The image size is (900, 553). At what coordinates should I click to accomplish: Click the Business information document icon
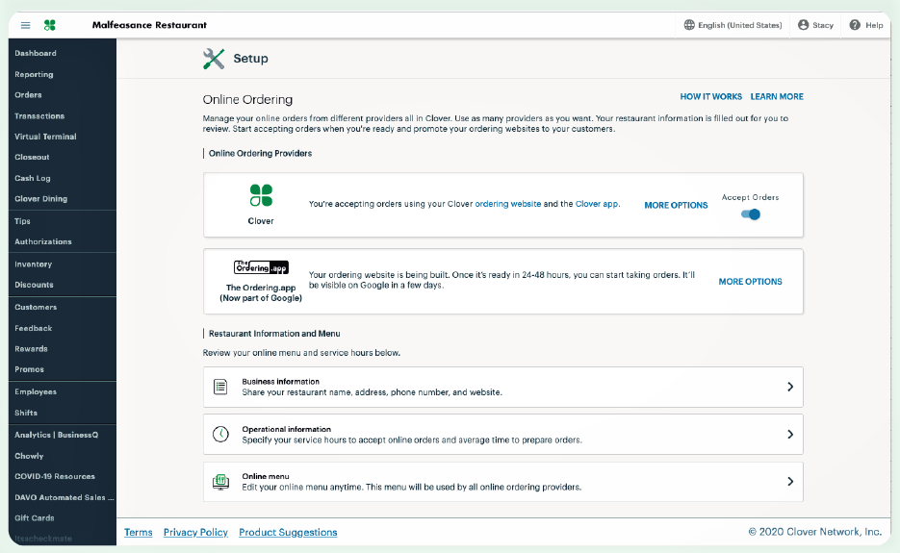click(220, 387)
